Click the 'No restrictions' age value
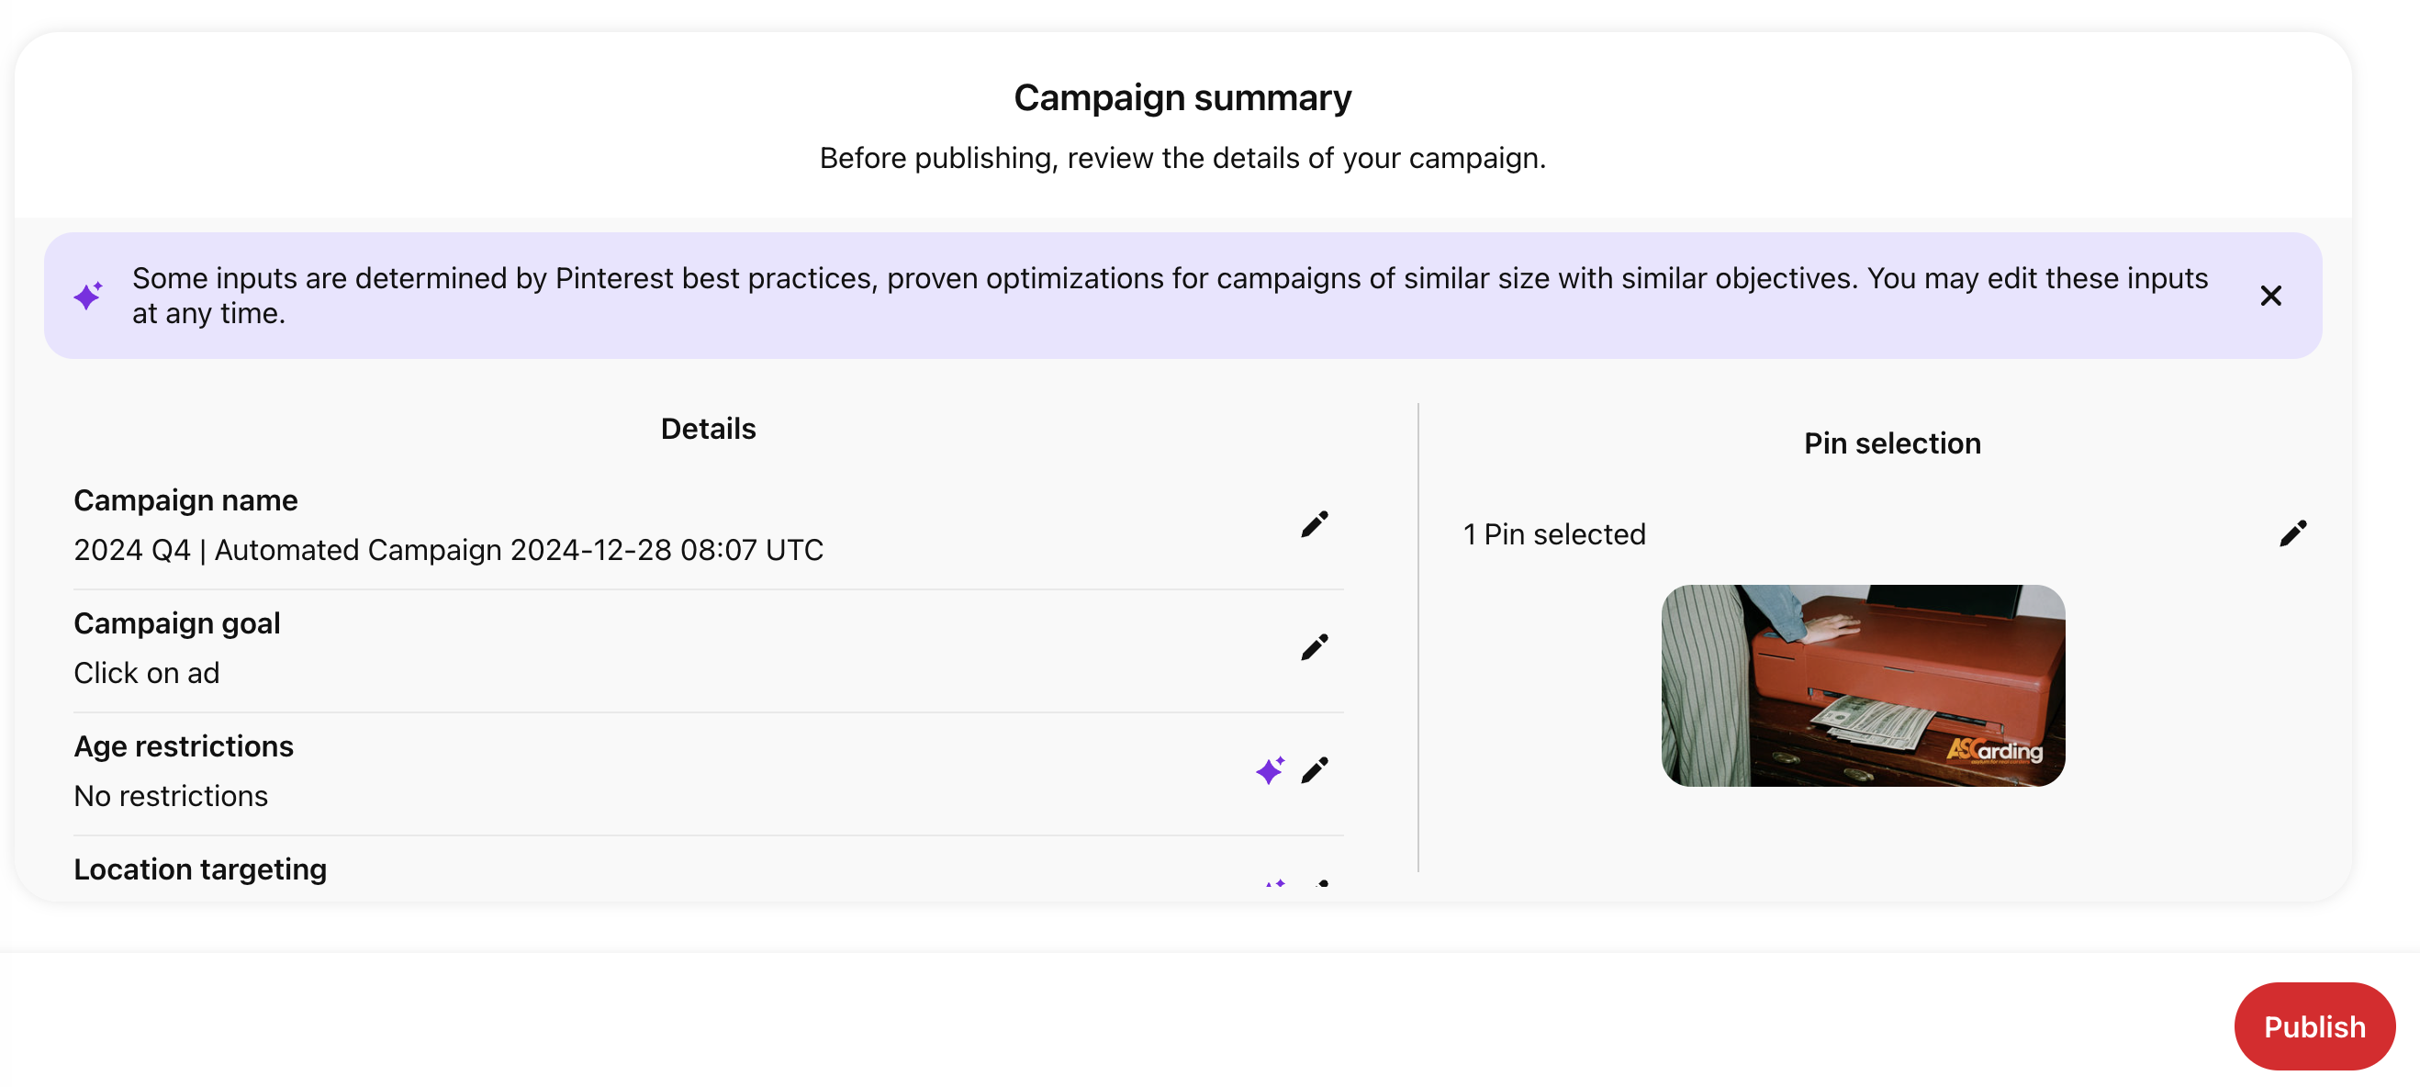The image size is (2420, 1087). [171, 796]
